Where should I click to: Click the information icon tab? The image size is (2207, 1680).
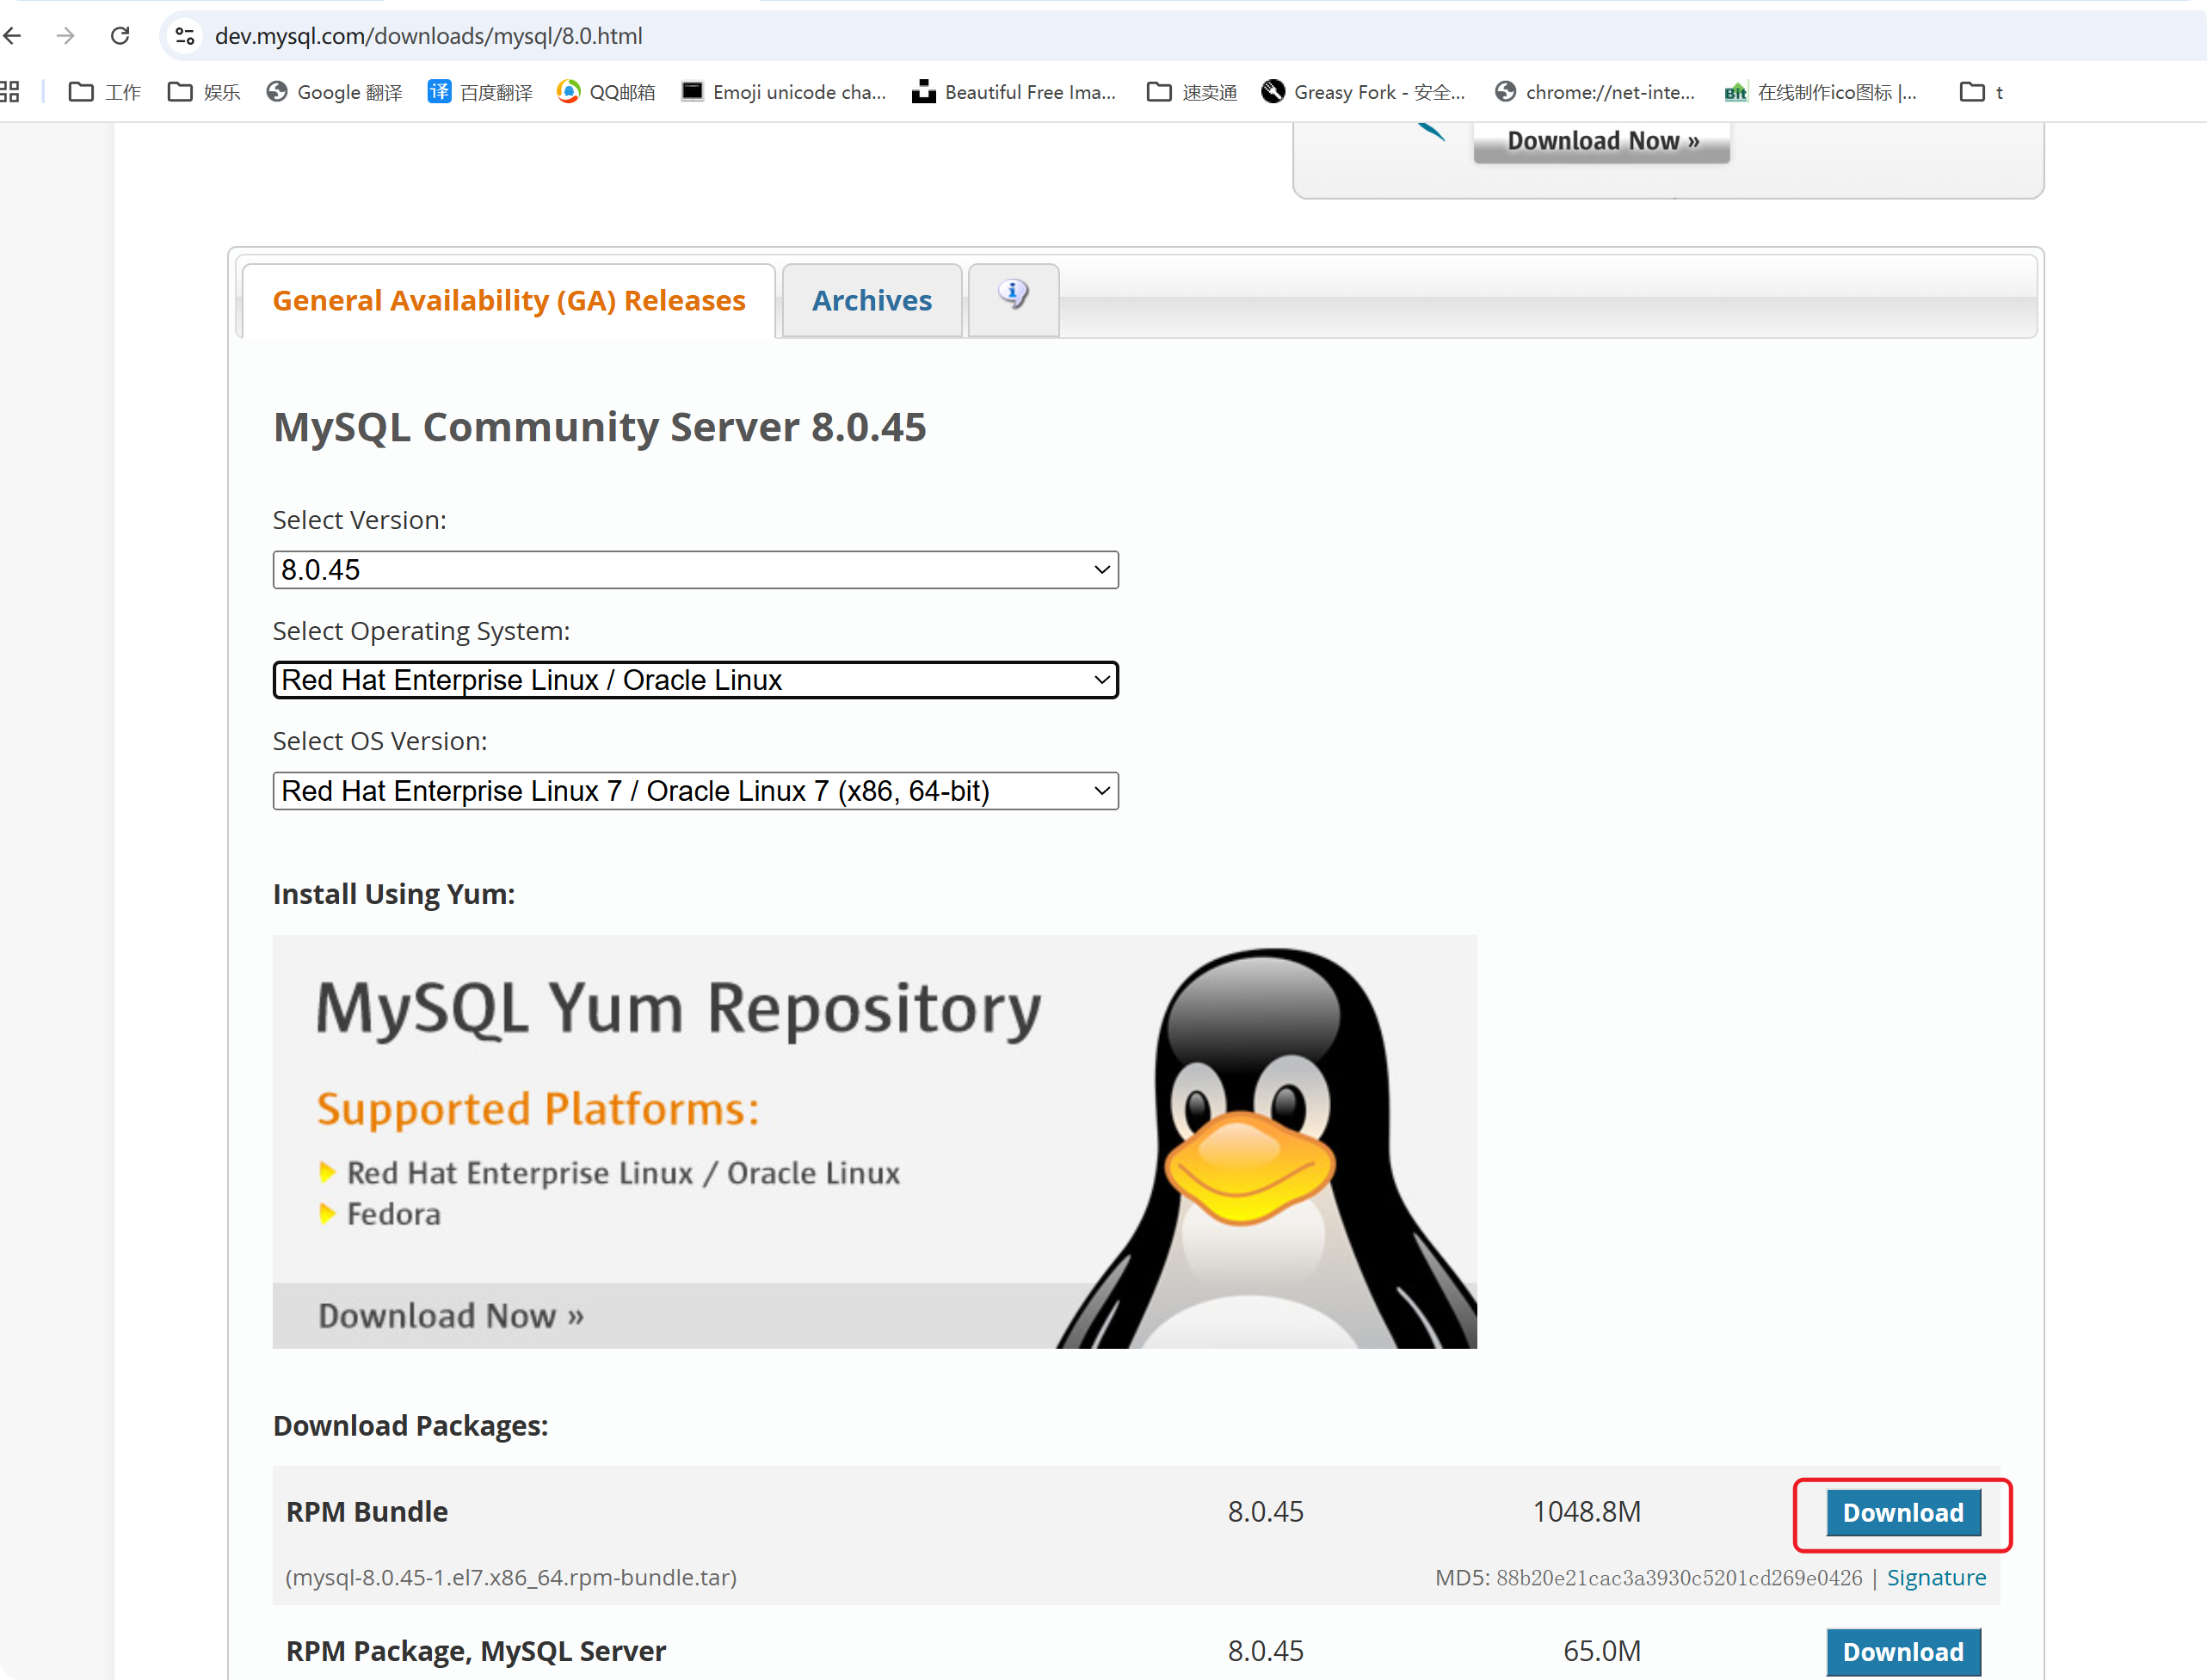(1013, 296)
